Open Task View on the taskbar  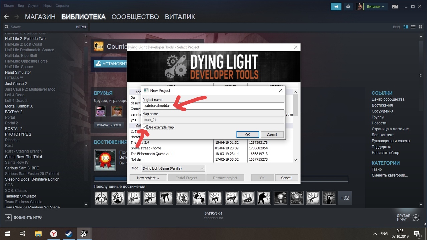(x=22, y=234)
